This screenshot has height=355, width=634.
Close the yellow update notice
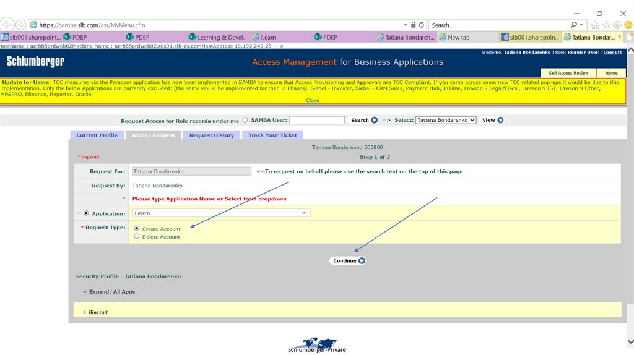click(x=313, y=101)
